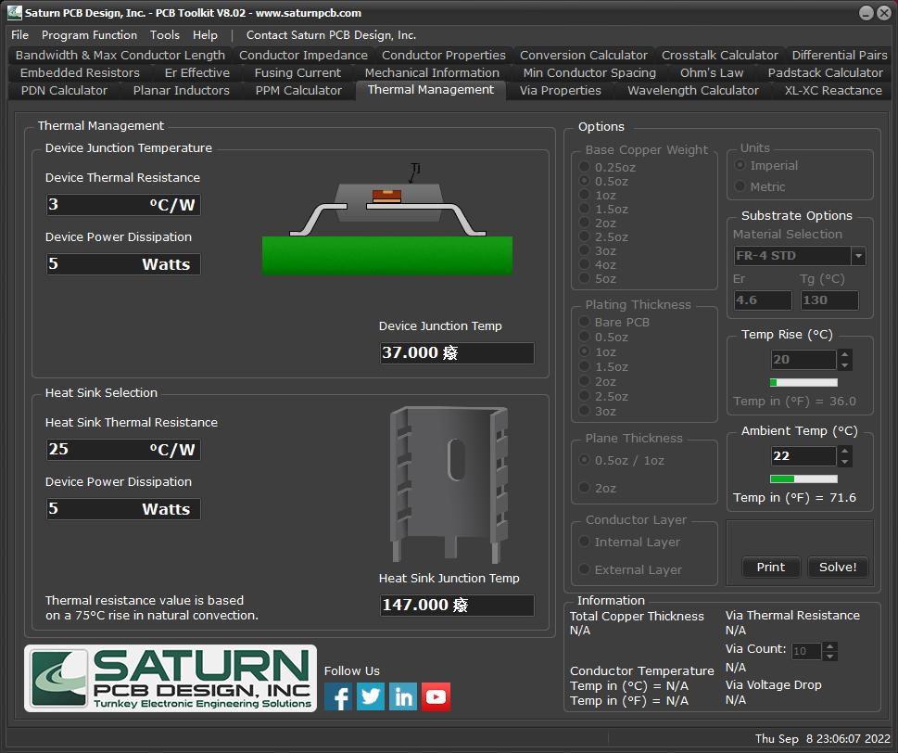Click the app icon in title bar
The image size is (898, 753).
tap(14, 12)
